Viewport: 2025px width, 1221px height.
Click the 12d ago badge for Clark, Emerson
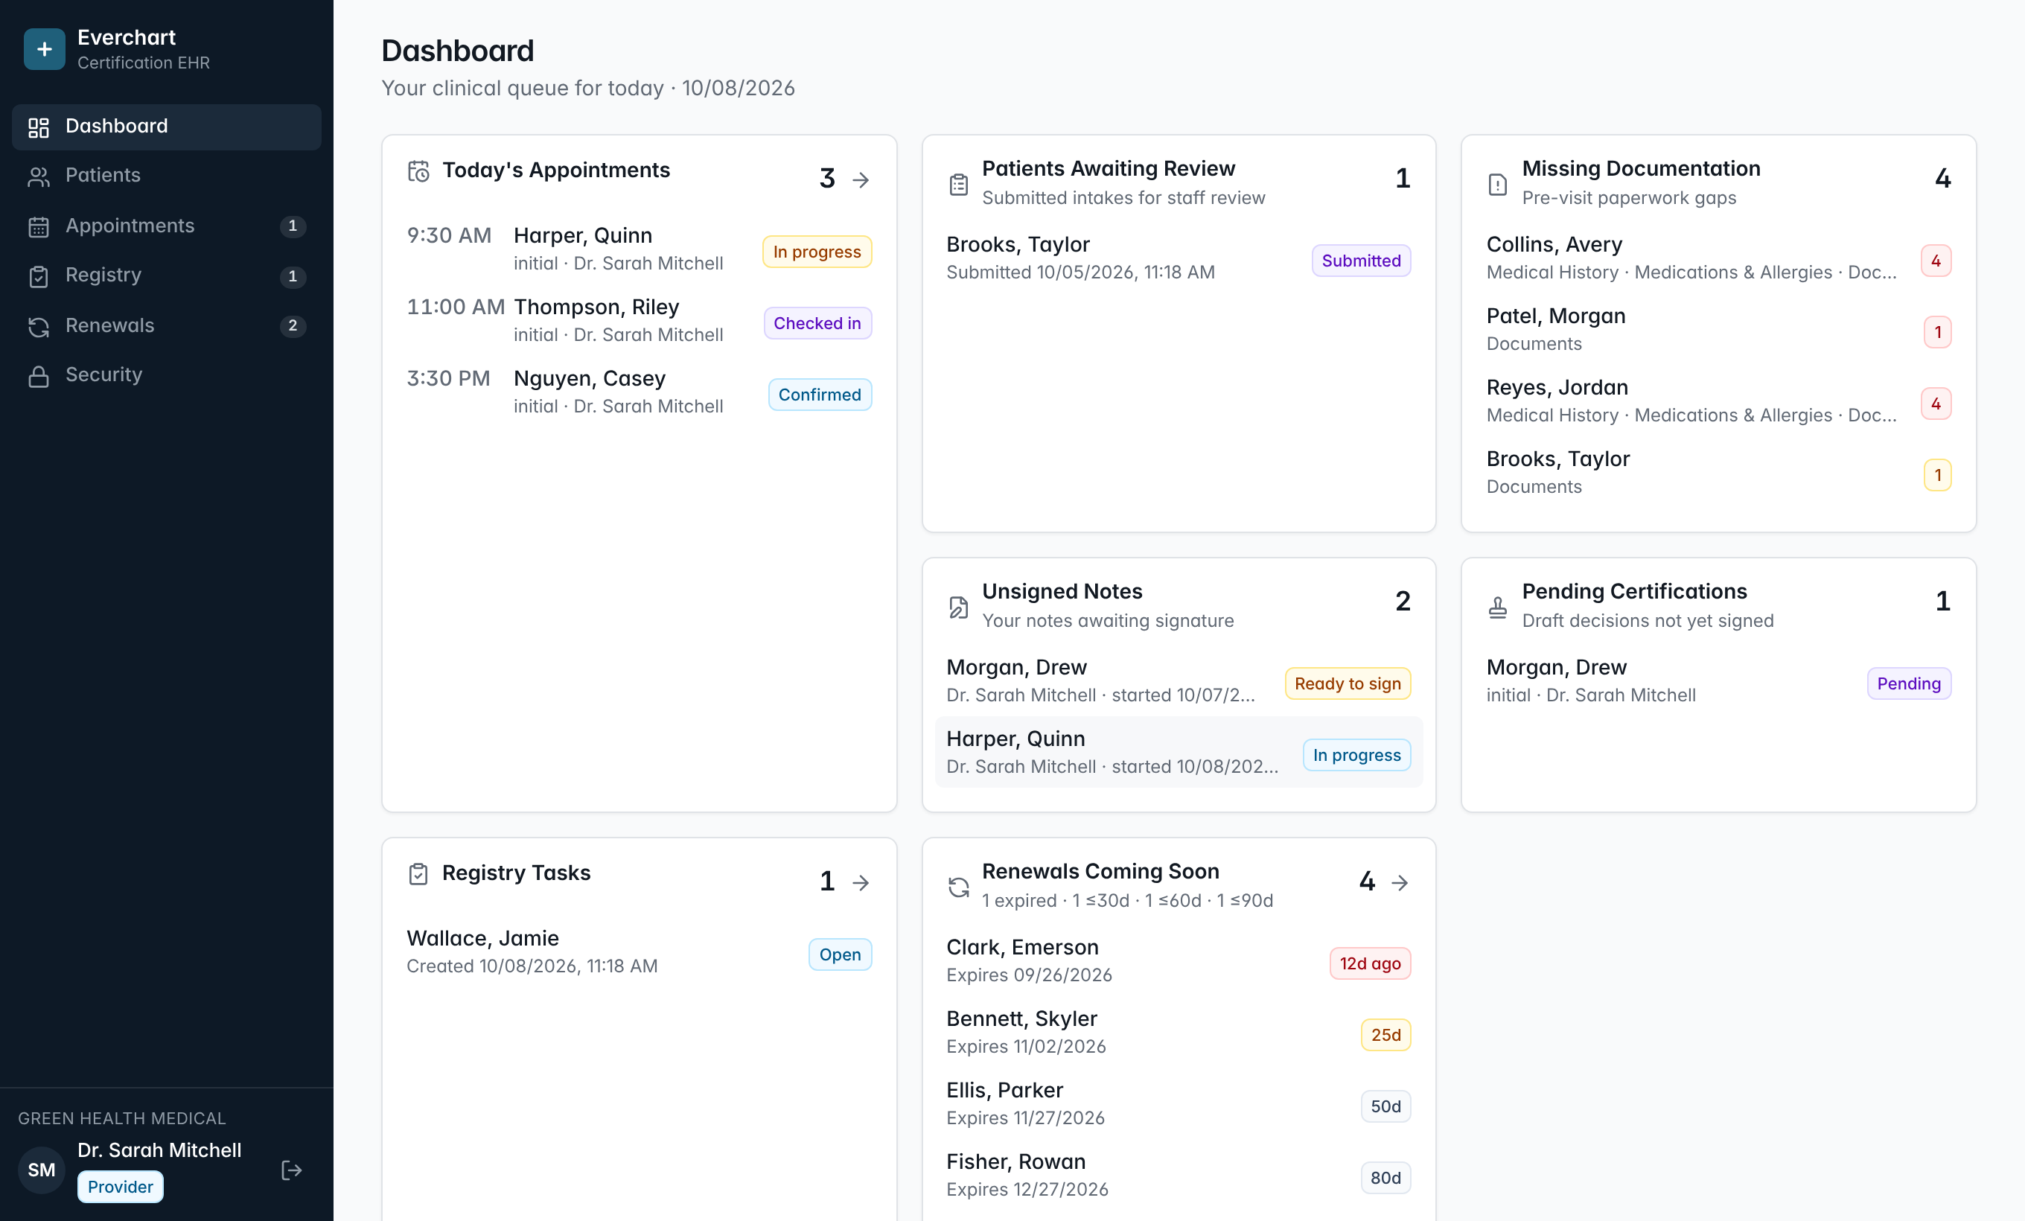coord(1370,964)
